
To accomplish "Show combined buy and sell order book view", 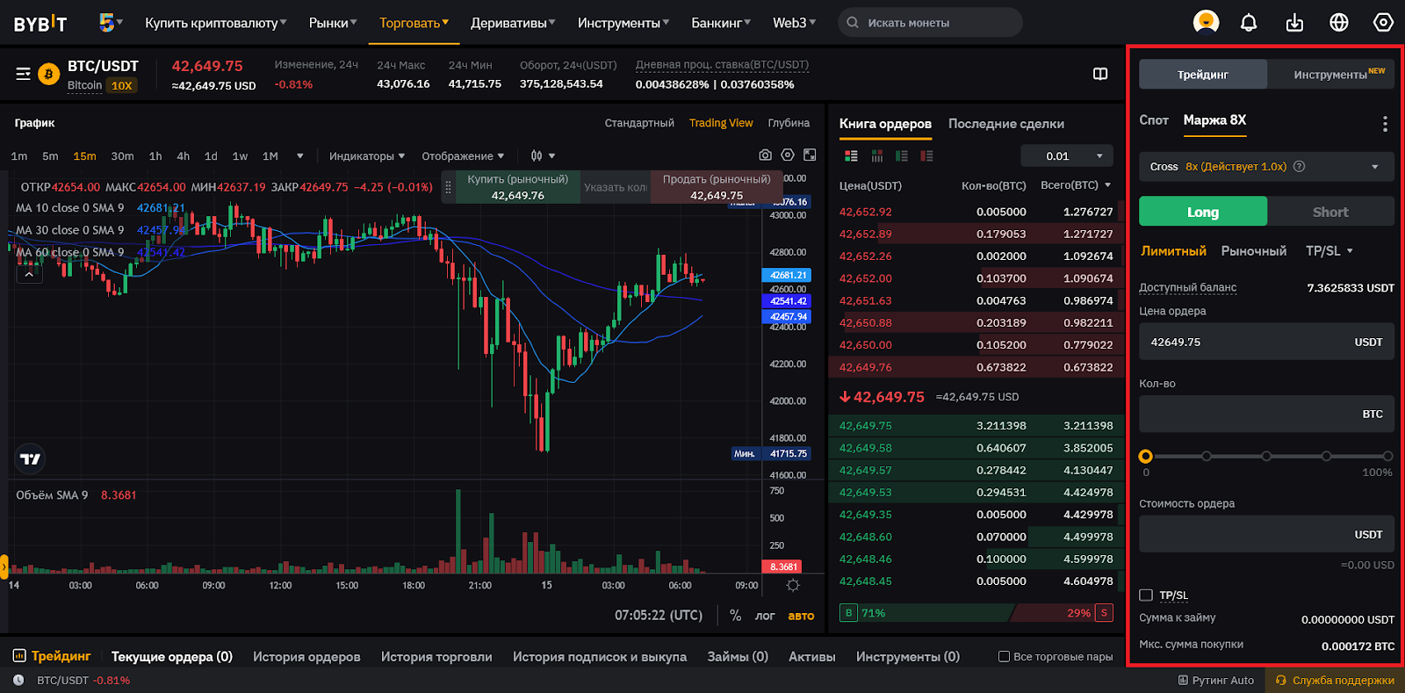I will coord(851,156).
